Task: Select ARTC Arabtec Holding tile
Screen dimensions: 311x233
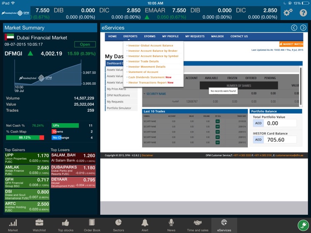Action: [27, 207]
